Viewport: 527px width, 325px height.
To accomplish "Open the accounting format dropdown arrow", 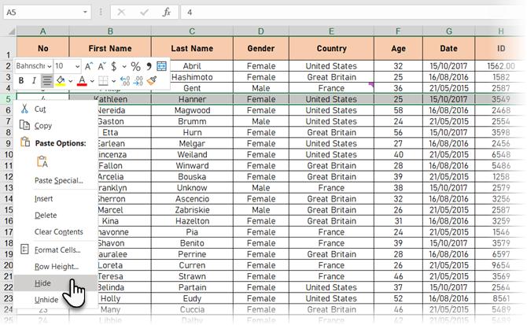I will pyautogui.click(x=124, y=66).
